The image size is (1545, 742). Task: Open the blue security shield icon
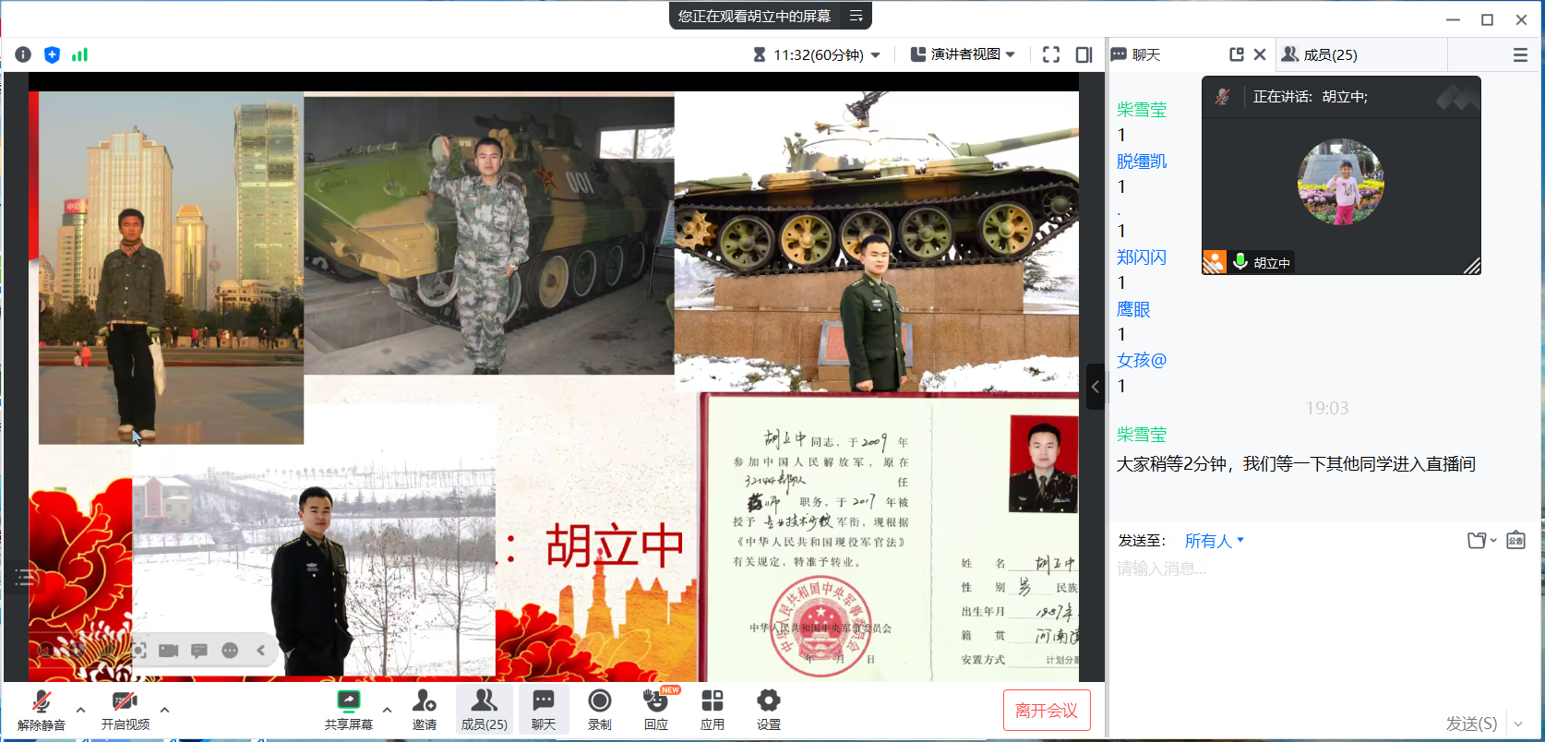click(52, 54)
